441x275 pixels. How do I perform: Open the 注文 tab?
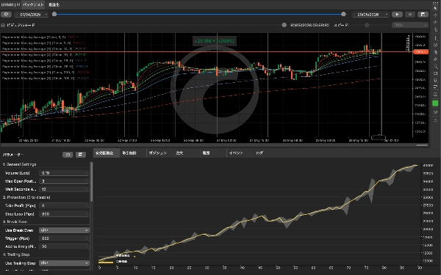tap(179, 153)
